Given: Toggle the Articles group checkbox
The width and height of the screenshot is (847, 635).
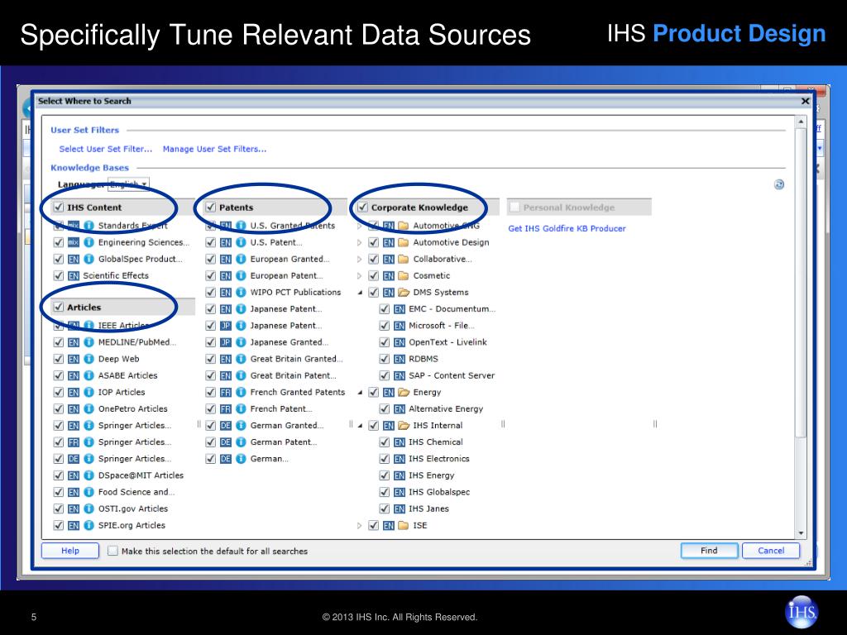Looking at the screenshot, I should tap(59, 308).
